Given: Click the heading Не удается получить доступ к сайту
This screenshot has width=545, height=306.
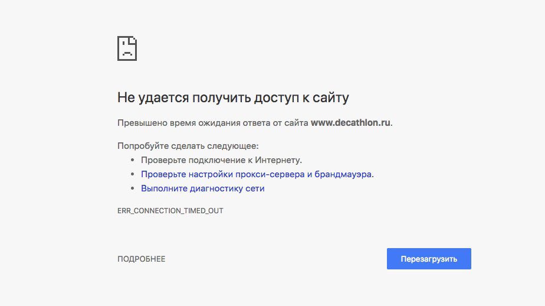Looking at the screenshot, I should point(233,97).
